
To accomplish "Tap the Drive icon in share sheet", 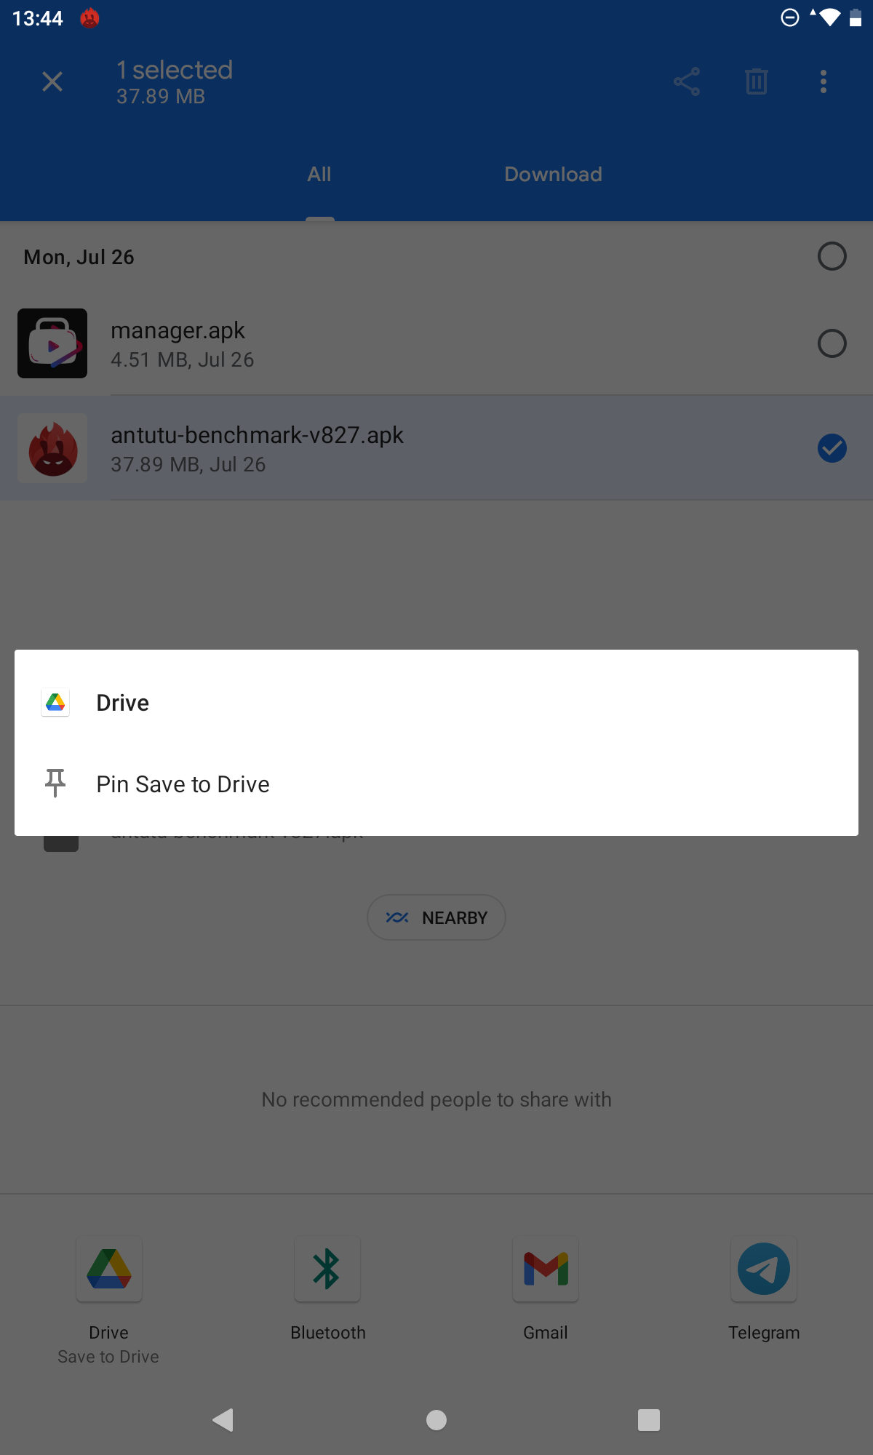I will 109,1269.
